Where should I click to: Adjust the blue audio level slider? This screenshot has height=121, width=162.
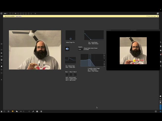pyautogui.click(x=160, y=105)
